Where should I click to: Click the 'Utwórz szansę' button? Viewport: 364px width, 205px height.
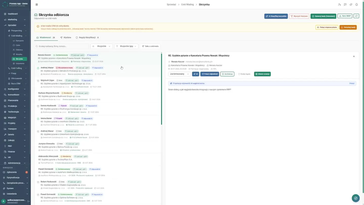tap(262, 74)
